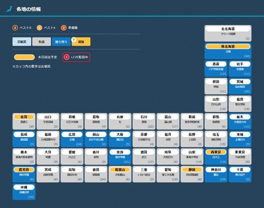Select the 神奈川 prefecture card
Image resolution: width=264 pixels, height=208 pixels.
216,174
